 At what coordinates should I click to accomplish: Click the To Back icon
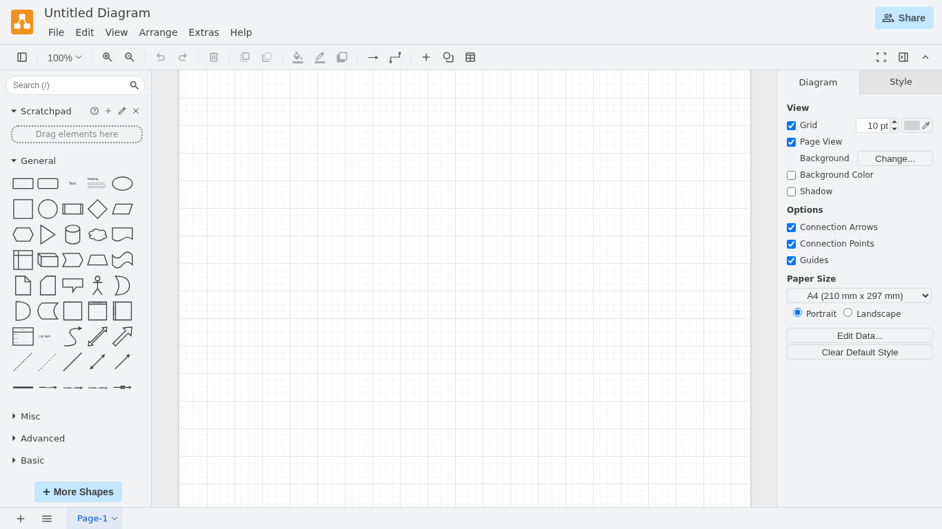[x=267, y=57]
